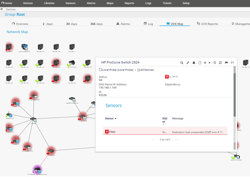Pause monitoring with the pause icon

pos(205,62)
